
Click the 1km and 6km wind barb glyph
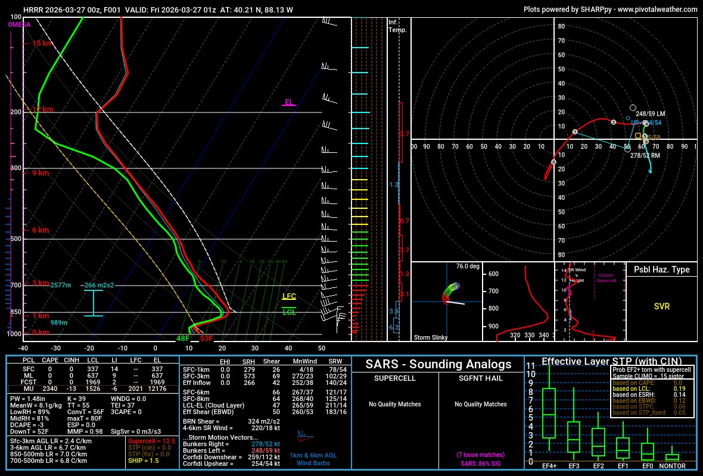(x=304, y=436)
